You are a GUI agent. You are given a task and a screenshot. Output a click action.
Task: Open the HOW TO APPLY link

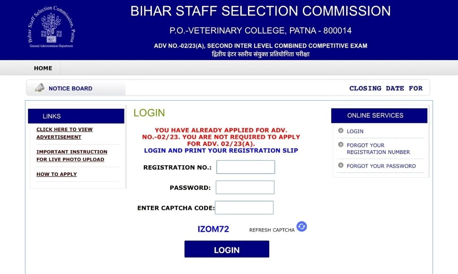coord(57,174)
